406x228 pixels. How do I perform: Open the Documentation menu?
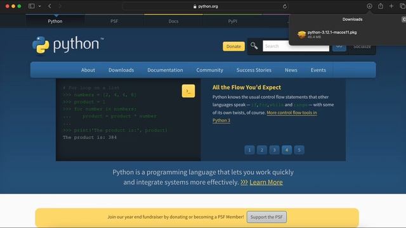point(165,70)
